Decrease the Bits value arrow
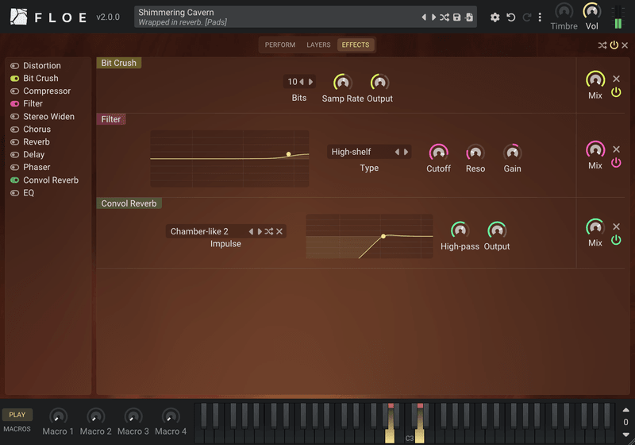Viewport: 635px width, 445px height. click(302, 82)
